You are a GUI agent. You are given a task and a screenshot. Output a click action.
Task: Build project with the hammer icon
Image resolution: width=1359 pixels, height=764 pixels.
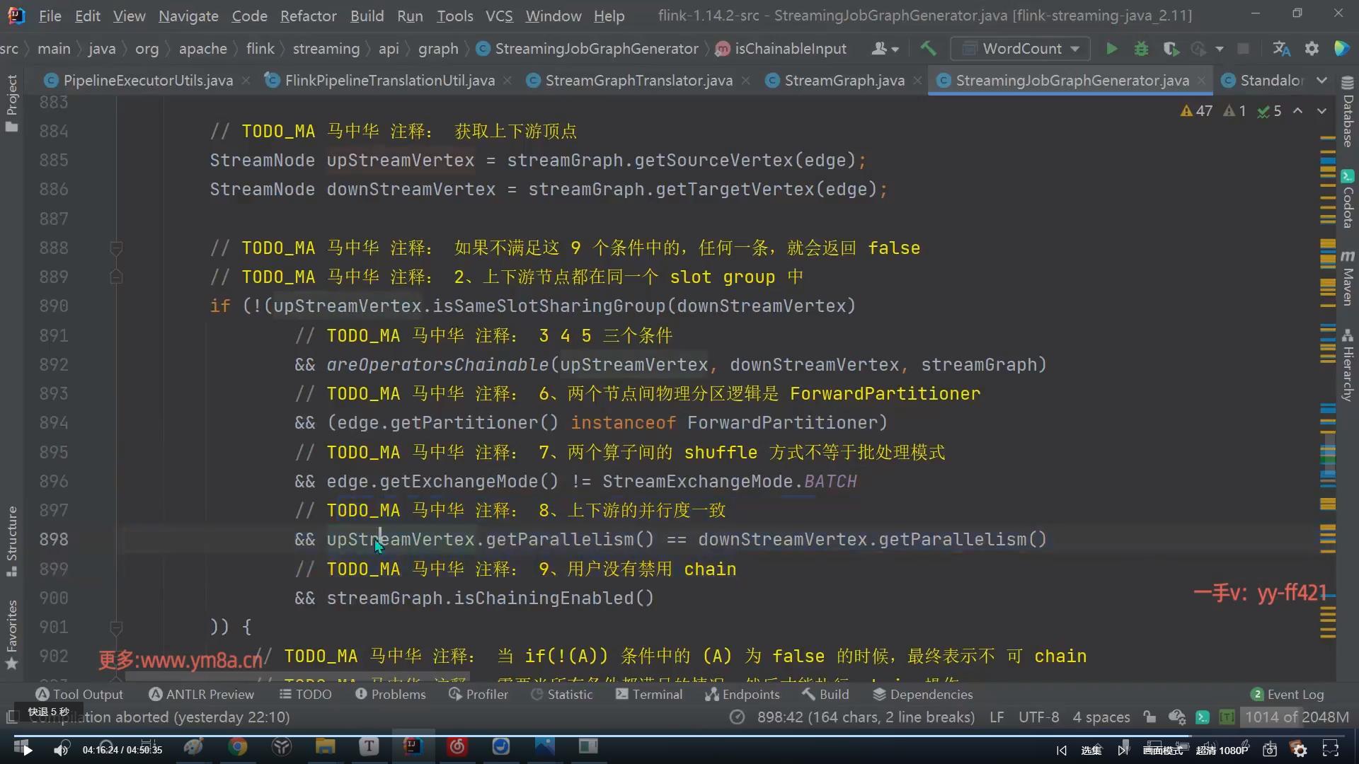[x=928, y=49]
